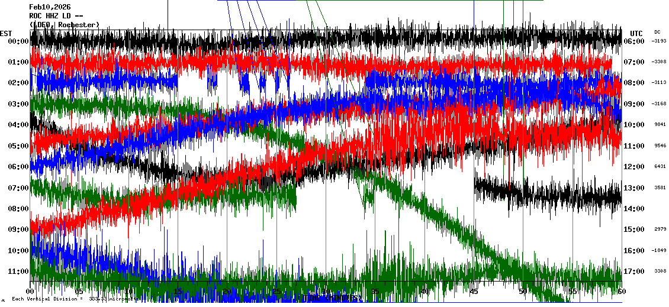
Task: Click the "45" minute axis label
Action: pyautogui.click(x=474, y=292)
